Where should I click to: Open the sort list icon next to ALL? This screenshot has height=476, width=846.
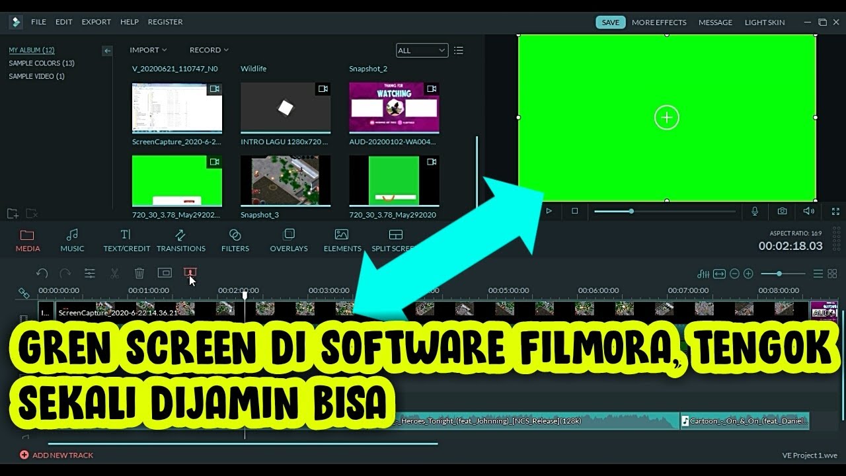tap(459, 50)
